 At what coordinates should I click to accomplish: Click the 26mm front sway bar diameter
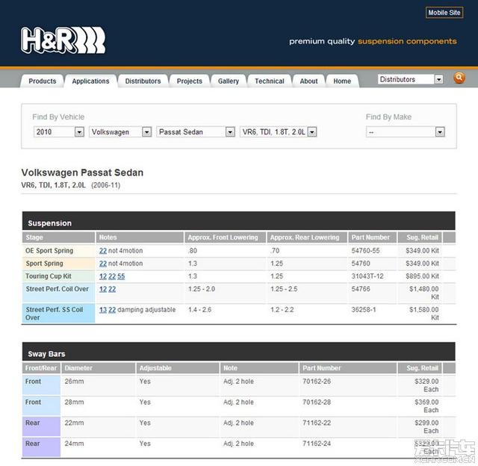tap(74, 382)
